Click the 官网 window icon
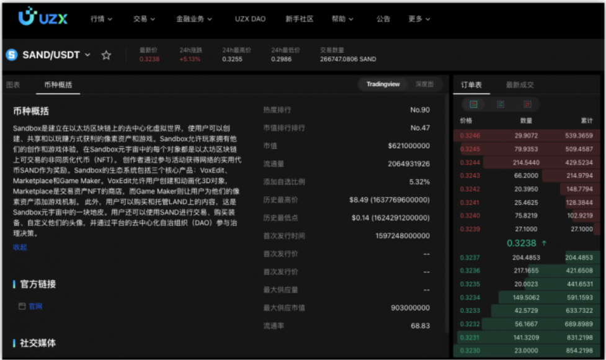Screen dimensions: 606x360 point(22,306)
